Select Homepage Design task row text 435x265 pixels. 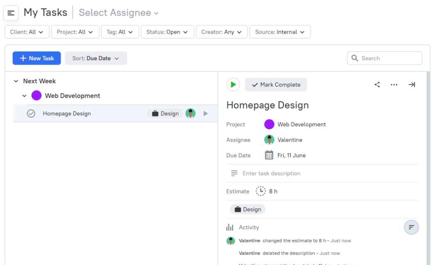pyautogui.click(x=67, y=113)
